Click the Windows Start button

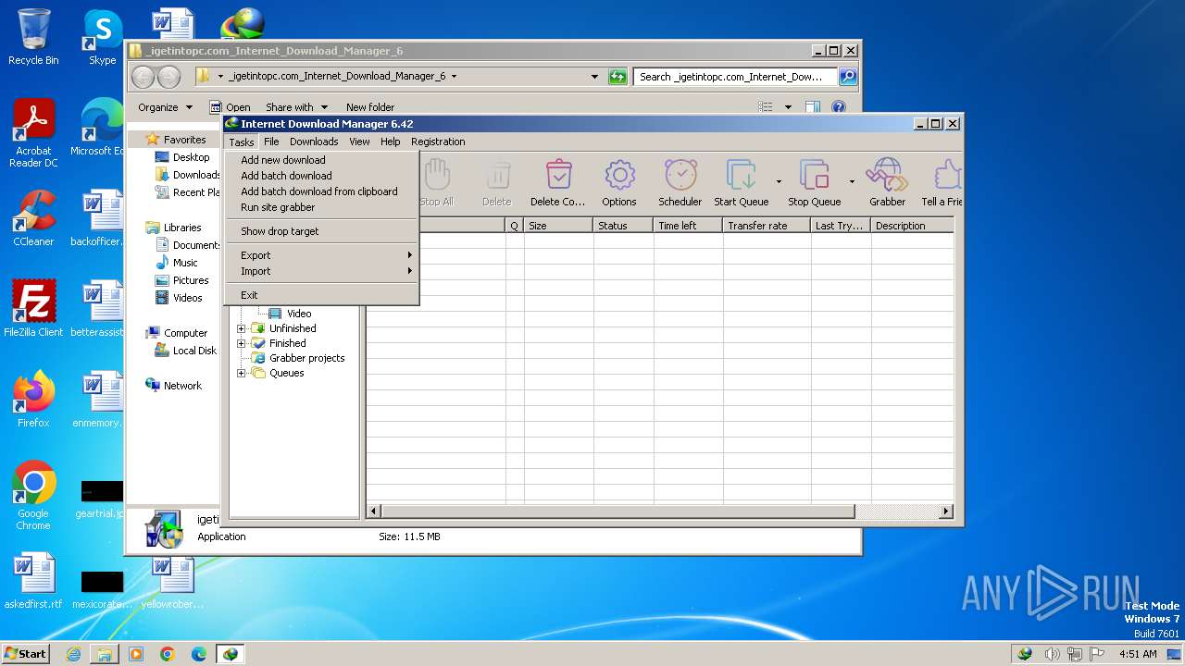click(26, 653)
